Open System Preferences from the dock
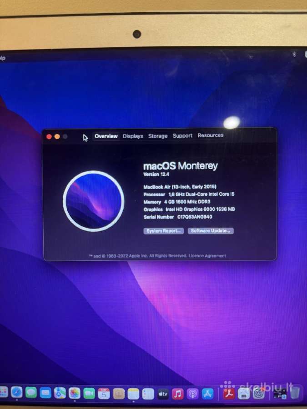The image size is (307, 409). pos(258,393)
